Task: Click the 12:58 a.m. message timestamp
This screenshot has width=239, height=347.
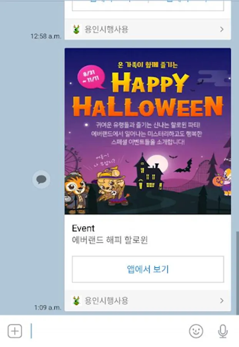Action: [46, 36]
